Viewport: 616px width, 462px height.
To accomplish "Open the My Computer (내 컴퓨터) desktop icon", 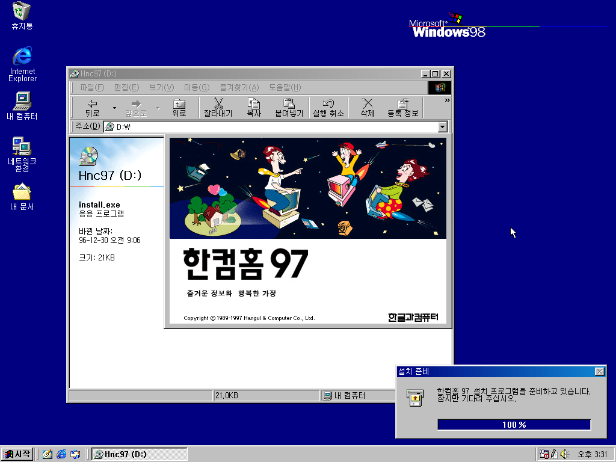I will click(x=22, y=106).
